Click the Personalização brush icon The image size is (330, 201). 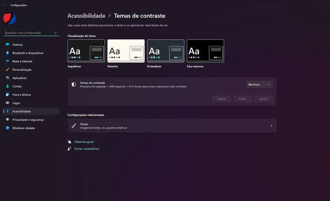click(x=7, y=69)
